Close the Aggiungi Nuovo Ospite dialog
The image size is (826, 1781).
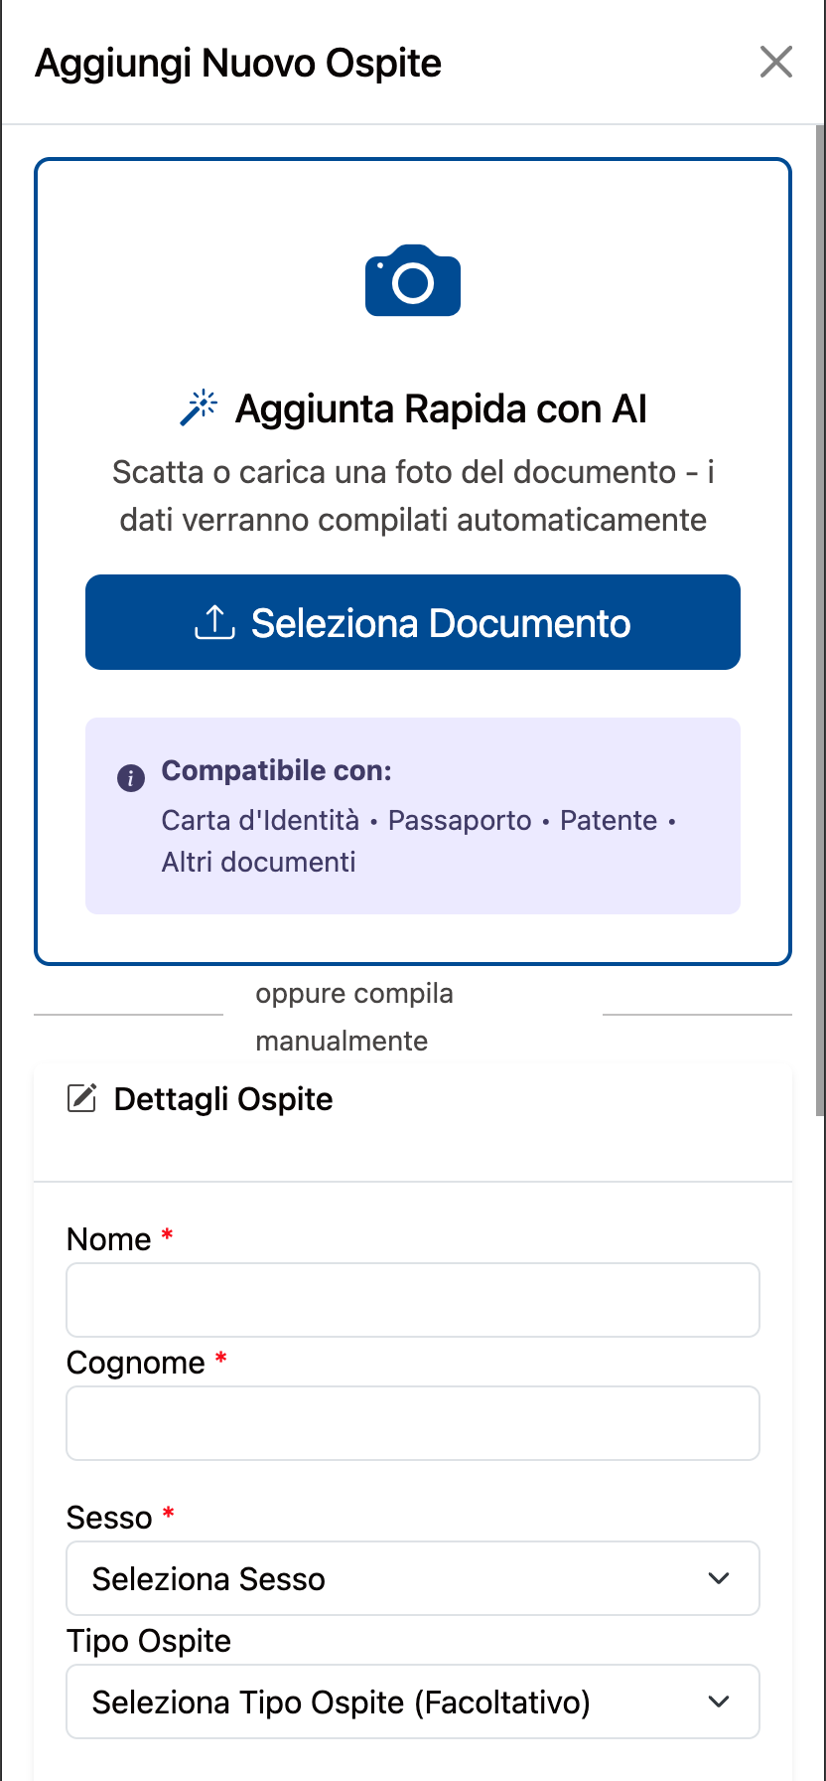(x=775, y=62)
